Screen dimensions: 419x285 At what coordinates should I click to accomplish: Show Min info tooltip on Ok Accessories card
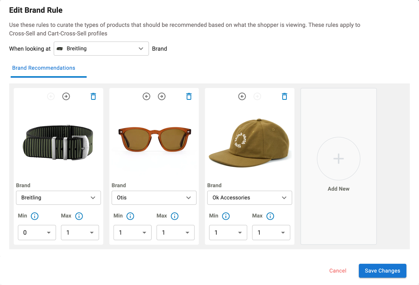tap(226, 216)
